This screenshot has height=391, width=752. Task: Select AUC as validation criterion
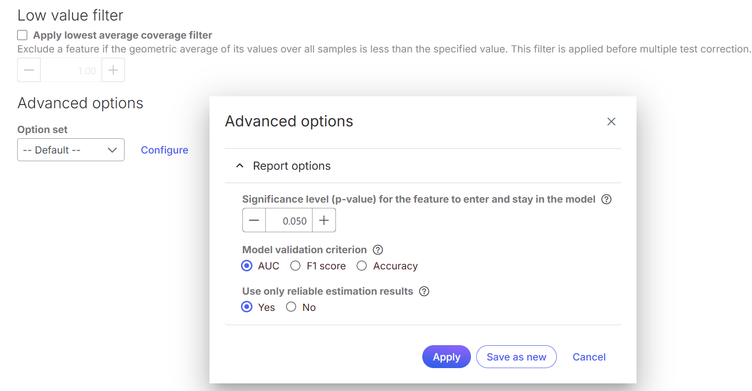(247, 266)
